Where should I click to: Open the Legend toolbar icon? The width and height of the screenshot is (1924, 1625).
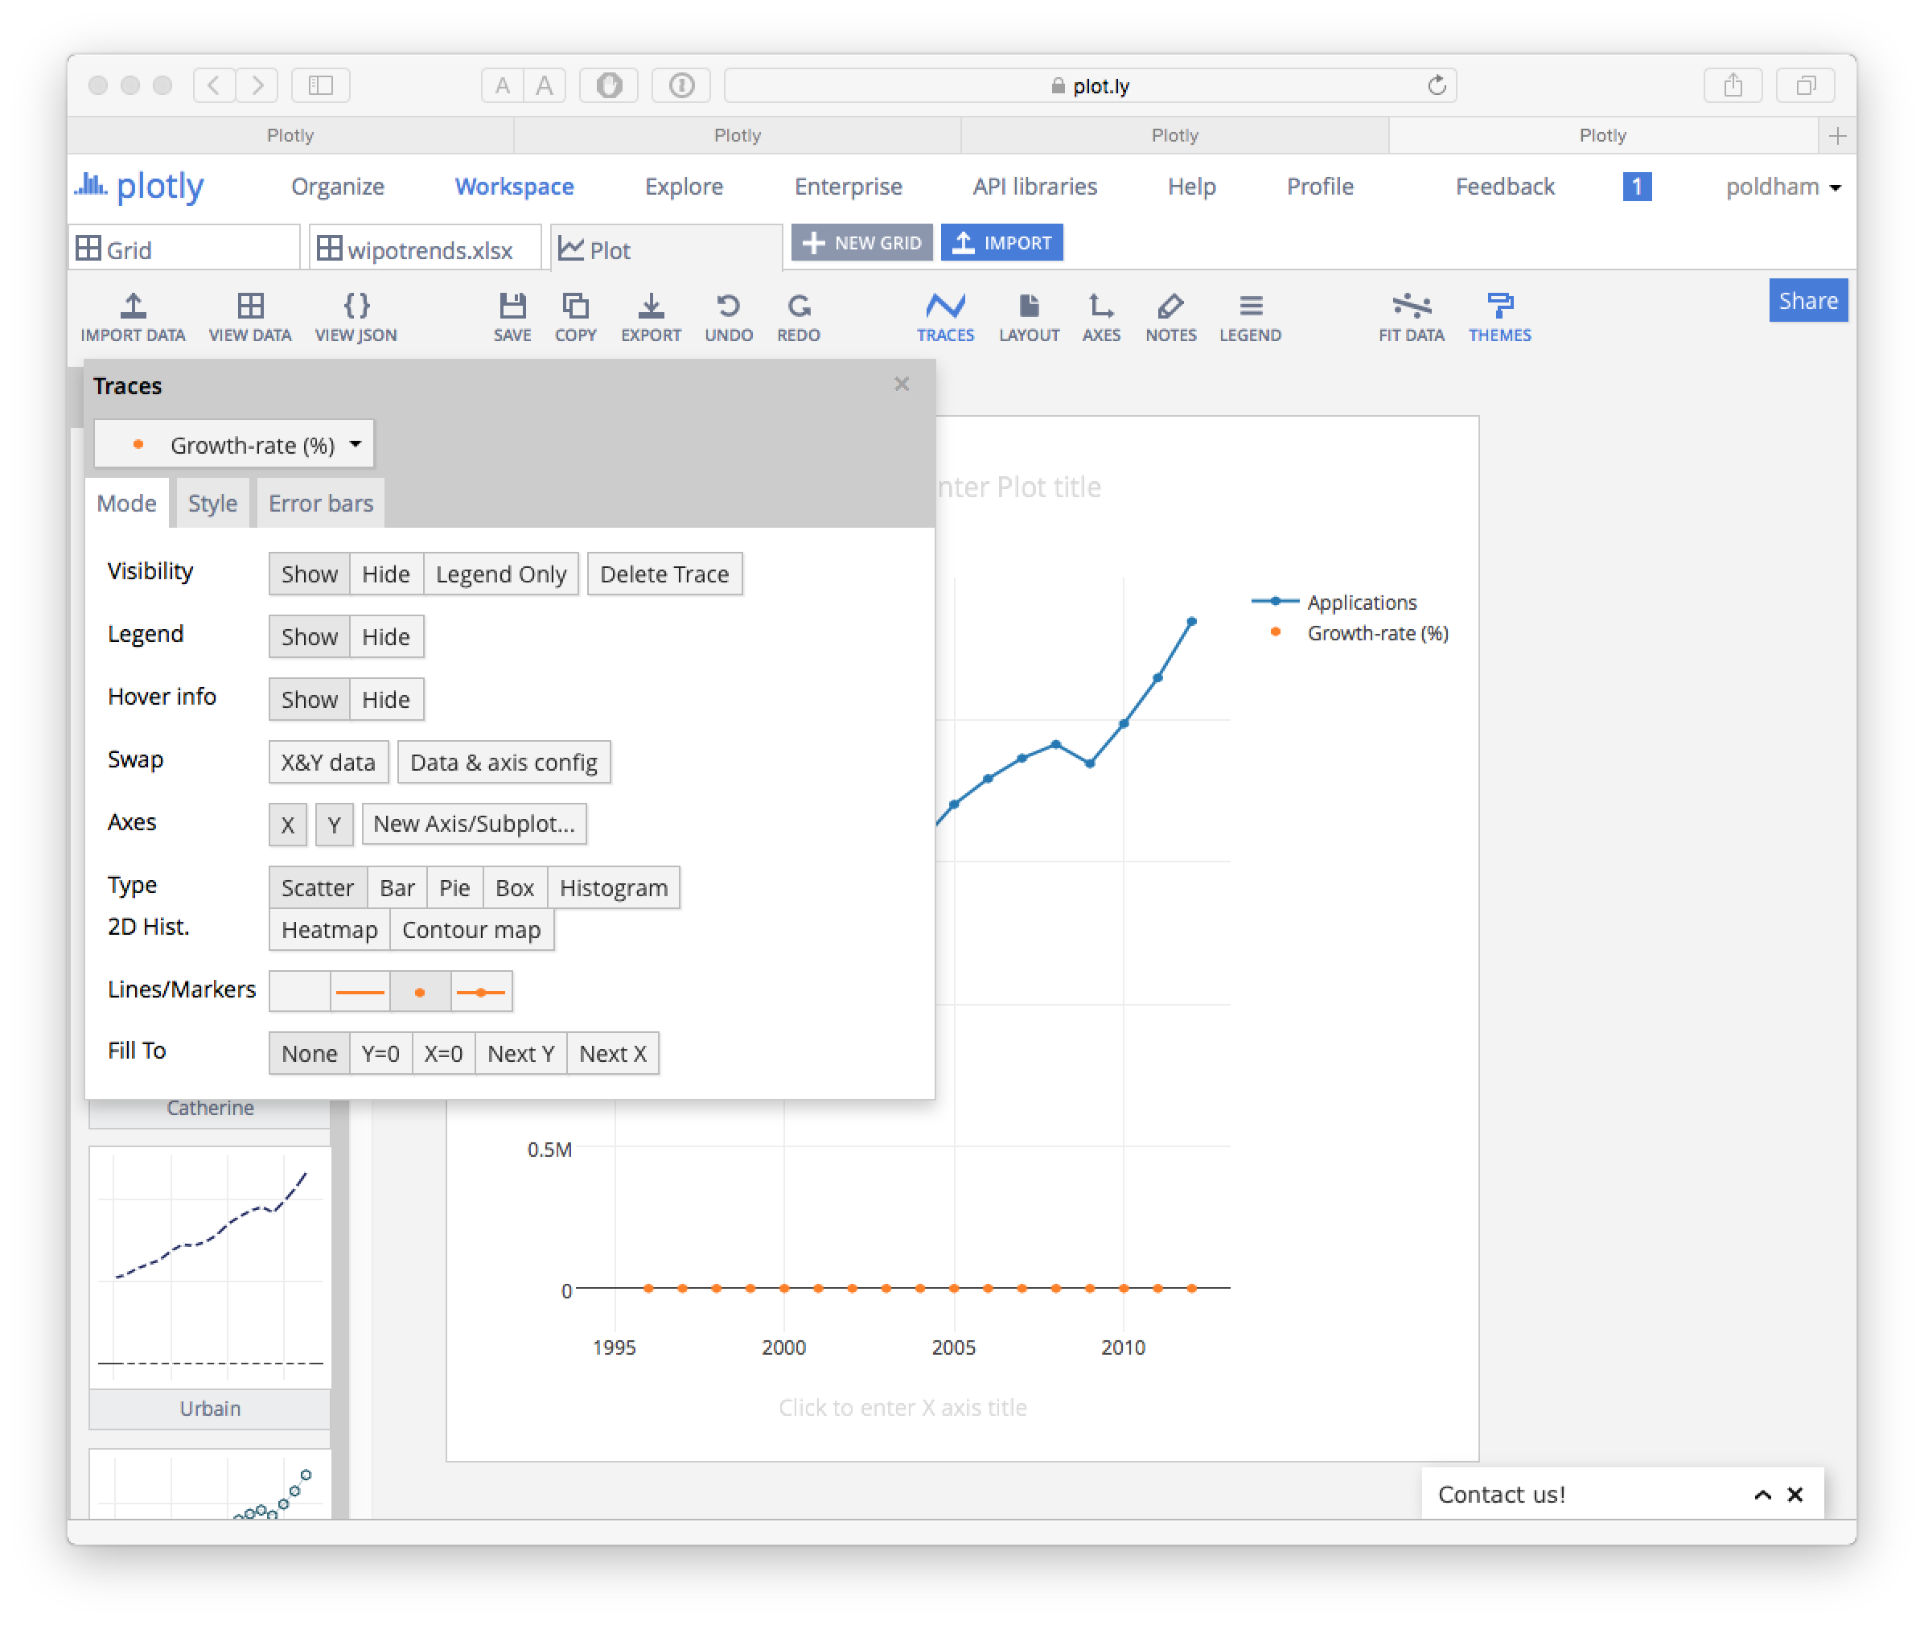pyautogui.click(x=1250, y=317)
